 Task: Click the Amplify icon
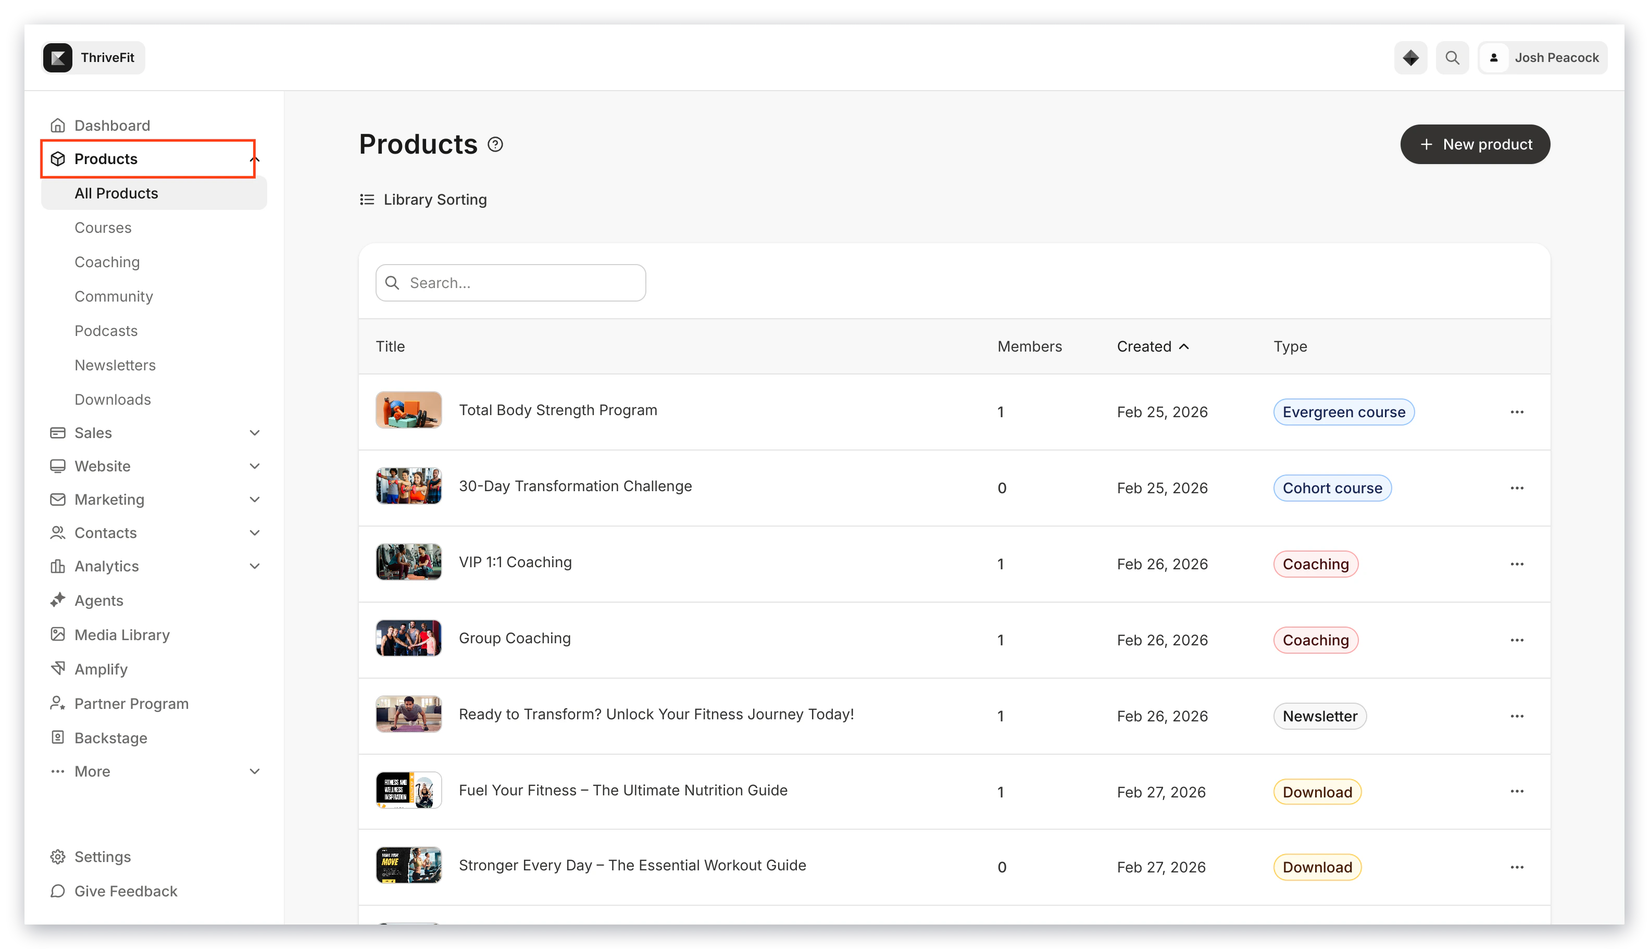tap(57, 669)
